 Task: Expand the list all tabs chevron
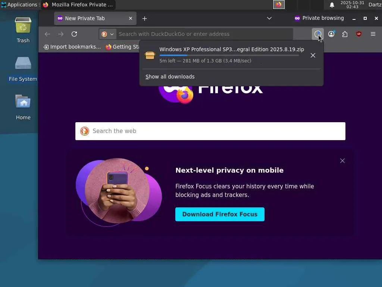(x=269, y=18)
